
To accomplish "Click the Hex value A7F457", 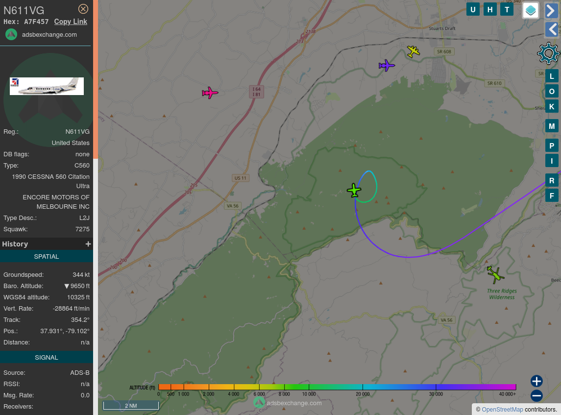I will point(36,22).
